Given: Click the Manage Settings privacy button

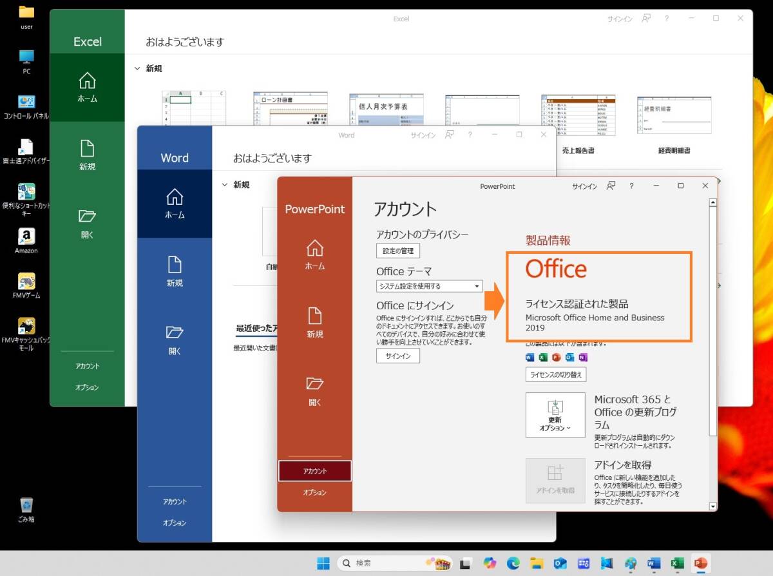Looking at the screenshot, I should point(397,251).
